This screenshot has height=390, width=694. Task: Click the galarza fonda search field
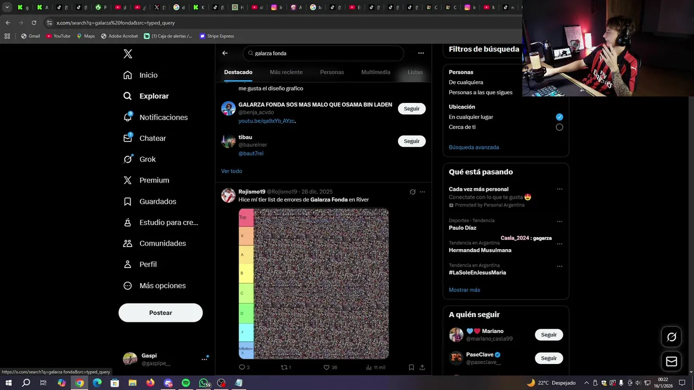pyautogui.click(x=324, y=53)
